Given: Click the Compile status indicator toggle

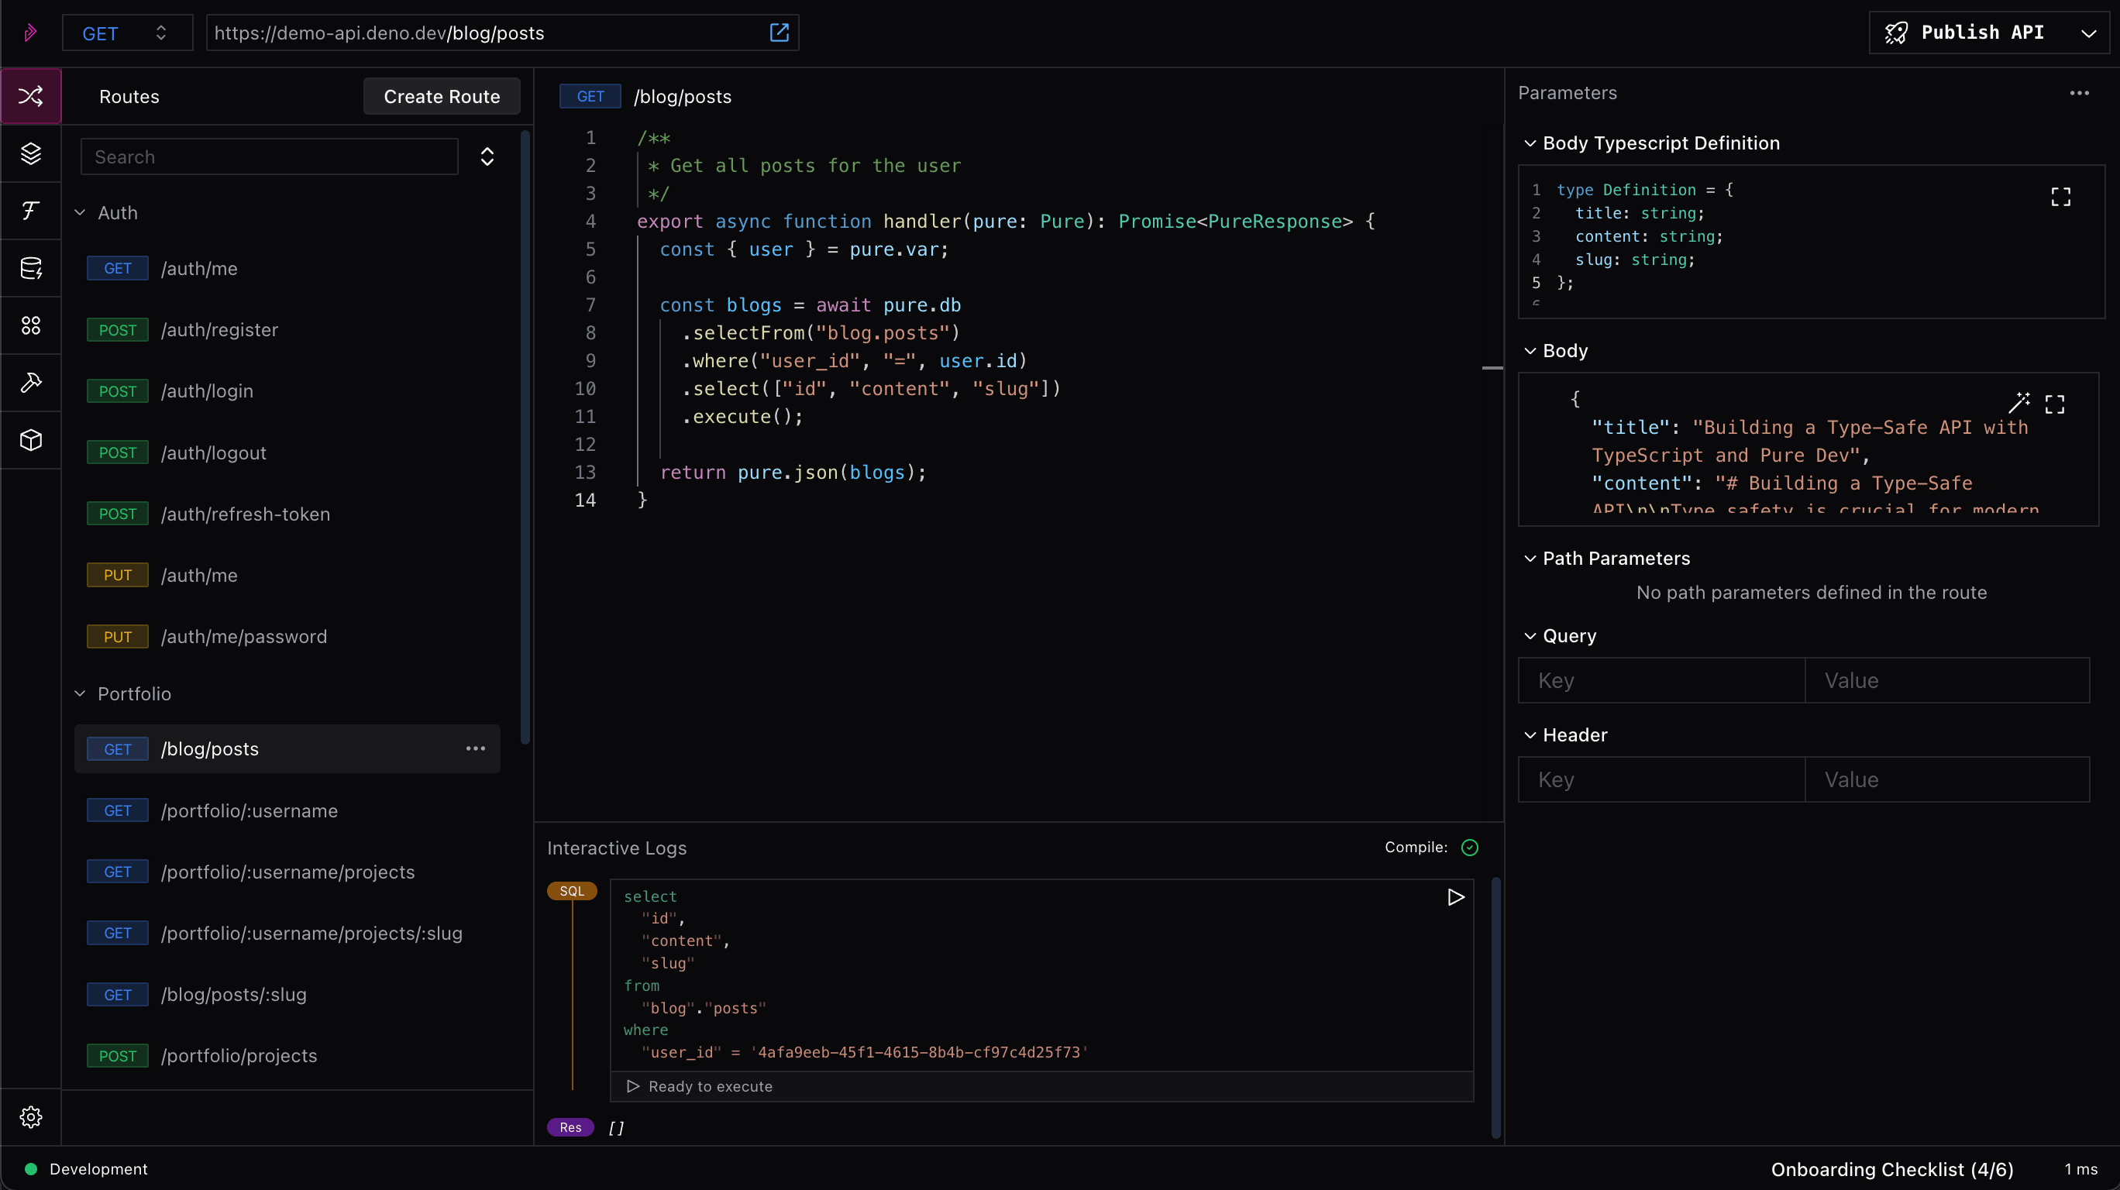Looking at the screenshot, I should point(1469,848).
